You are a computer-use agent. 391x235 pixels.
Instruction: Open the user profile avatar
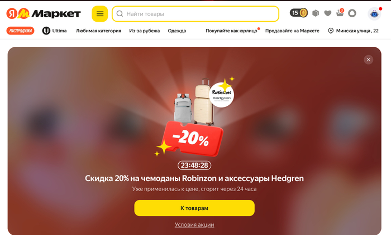[x=374, y=14]
